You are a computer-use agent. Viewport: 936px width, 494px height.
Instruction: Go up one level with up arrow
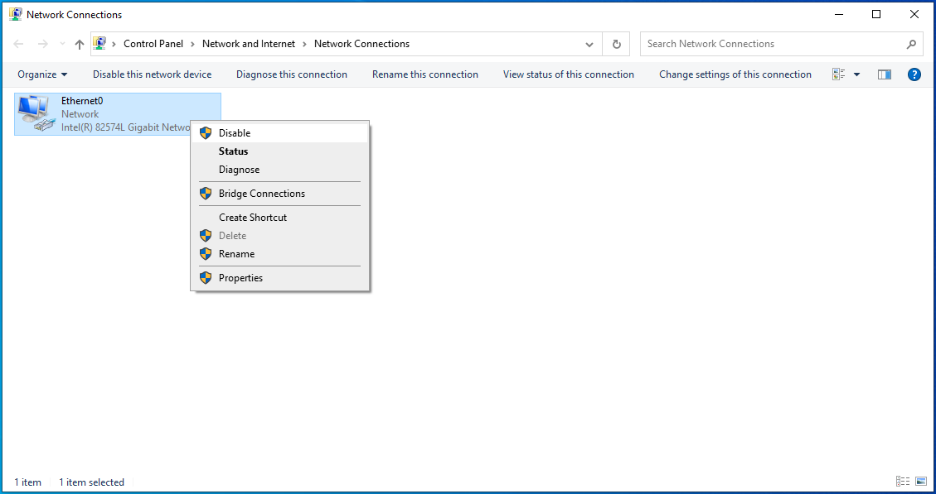[80, 45]
